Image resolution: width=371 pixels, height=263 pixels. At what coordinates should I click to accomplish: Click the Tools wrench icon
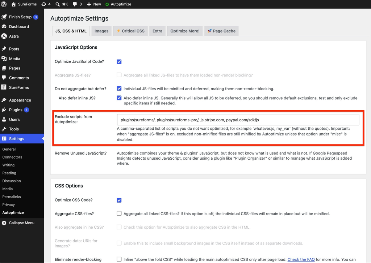4,129
